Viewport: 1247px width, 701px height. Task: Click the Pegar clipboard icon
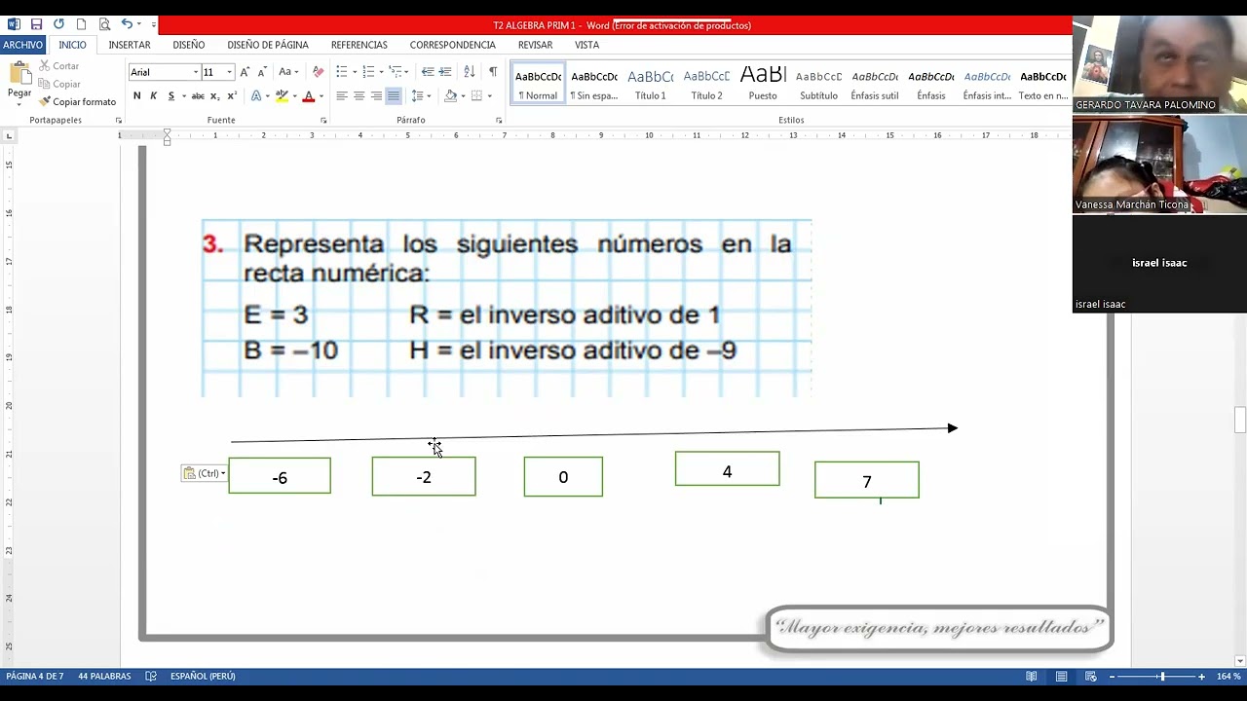19,74
